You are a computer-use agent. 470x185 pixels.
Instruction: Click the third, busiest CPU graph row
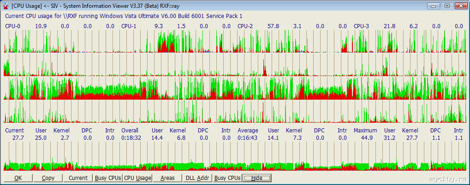click(235, 88)
